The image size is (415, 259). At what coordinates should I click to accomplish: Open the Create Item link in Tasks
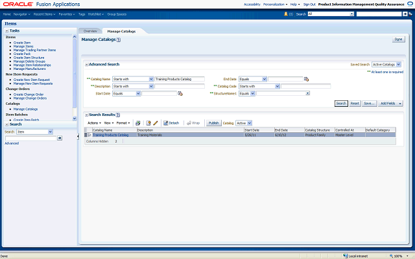(22, 42)
